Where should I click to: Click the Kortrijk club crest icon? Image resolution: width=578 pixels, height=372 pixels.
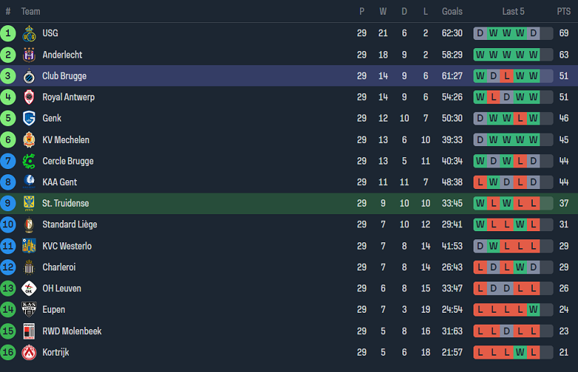tap(30, 352)
